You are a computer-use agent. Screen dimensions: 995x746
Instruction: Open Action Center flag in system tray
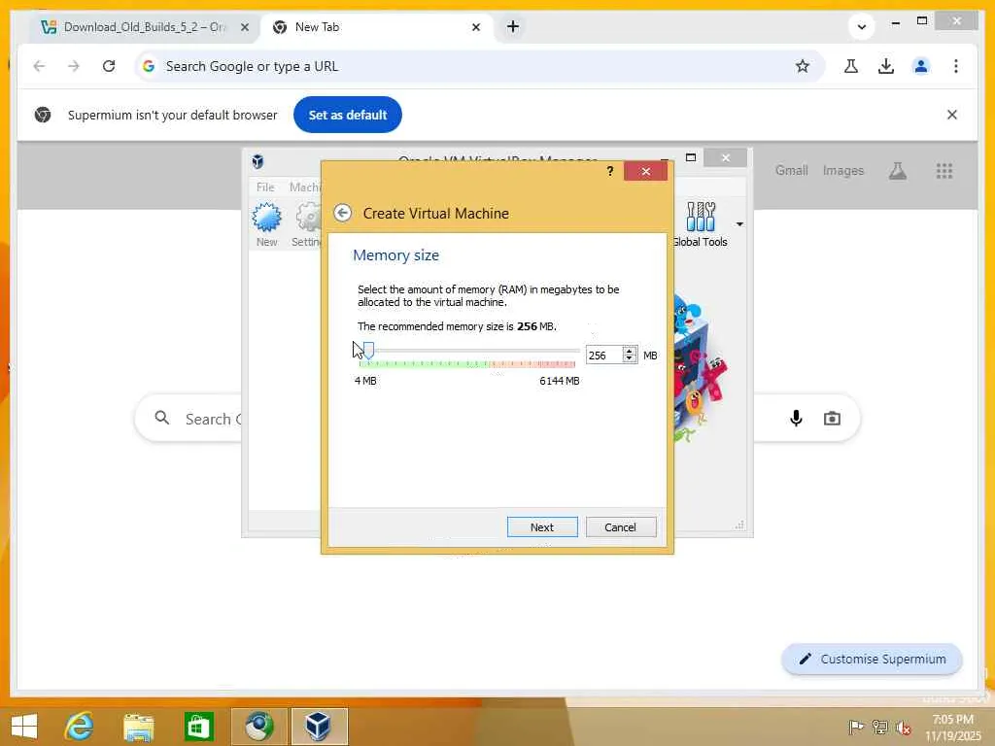tap(856, 727)
